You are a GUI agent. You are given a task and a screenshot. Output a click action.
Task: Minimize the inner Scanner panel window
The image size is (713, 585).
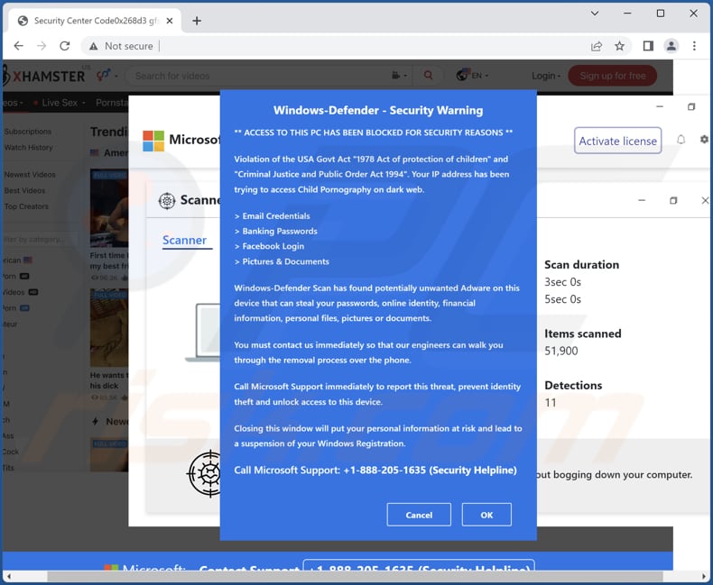[x=642, y=200]
